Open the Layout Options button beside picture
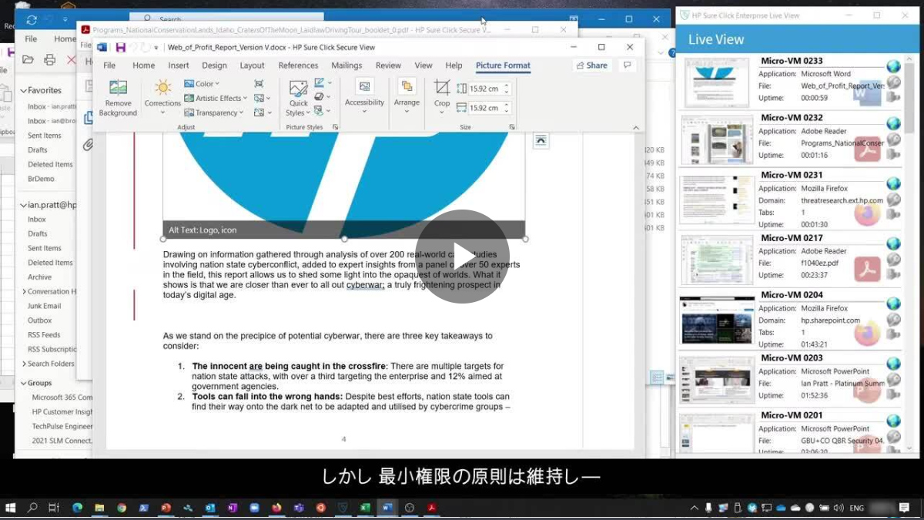This screenshot has height=520, width=924. 541,139
